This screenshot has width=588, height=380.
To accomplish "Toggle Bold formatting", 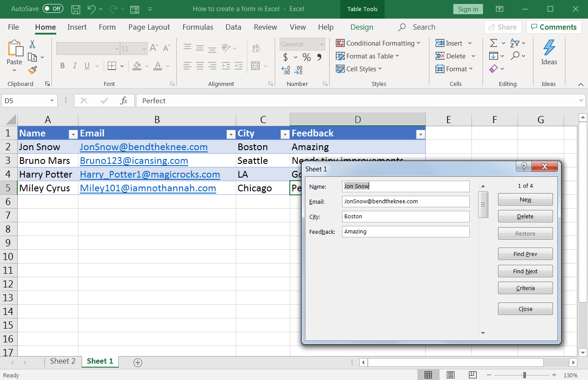I will tap(62, 66).
